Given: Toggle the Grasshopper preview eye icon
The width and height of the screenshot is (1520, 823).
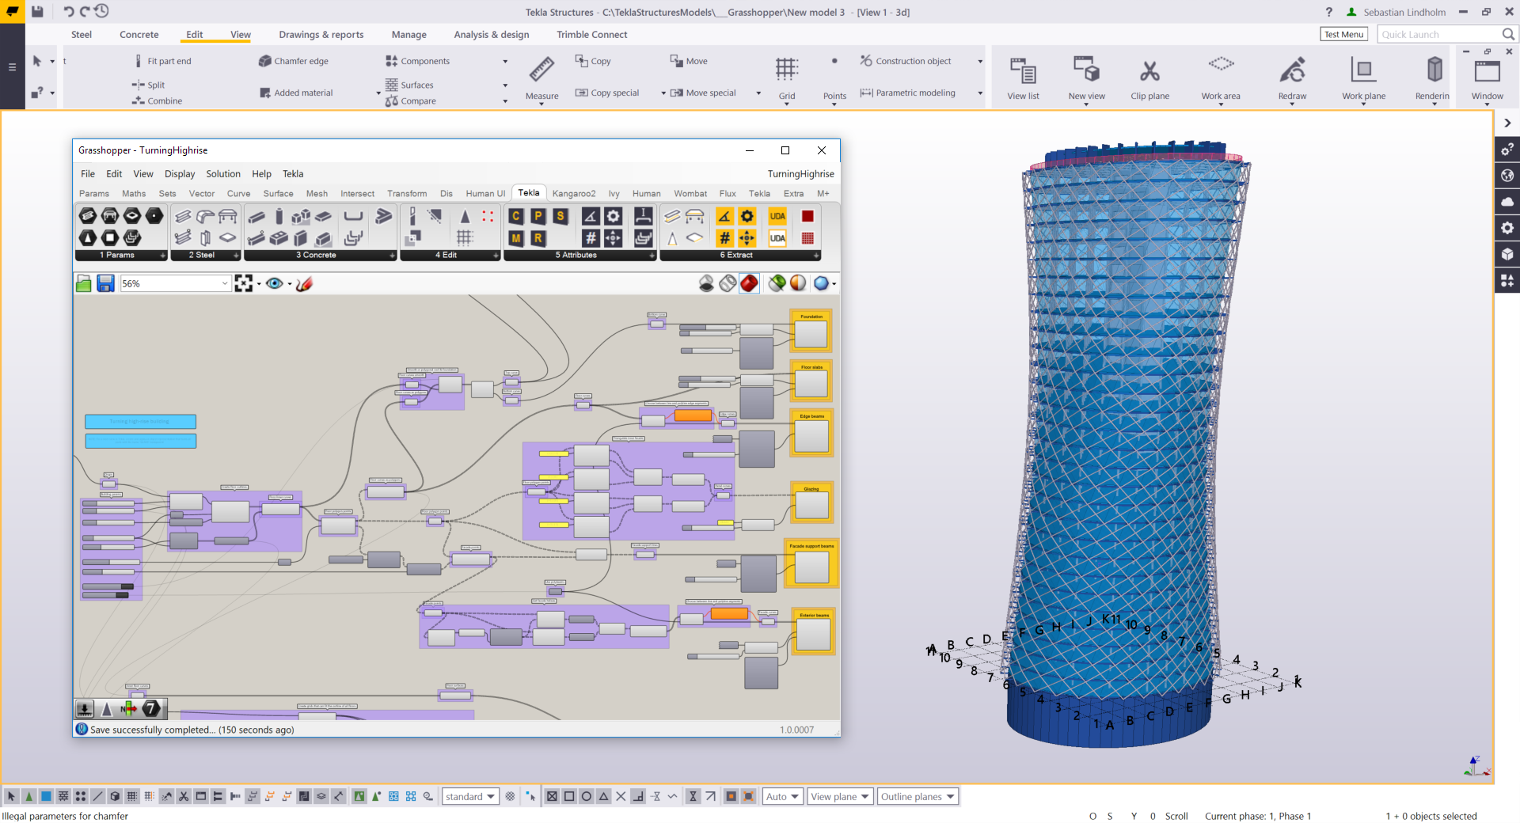Looking at the screenshot, I should tap(274, 283).
